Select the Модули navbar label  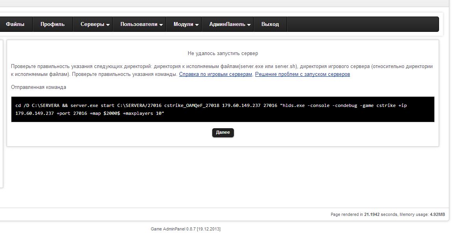[x=183, y=24]
